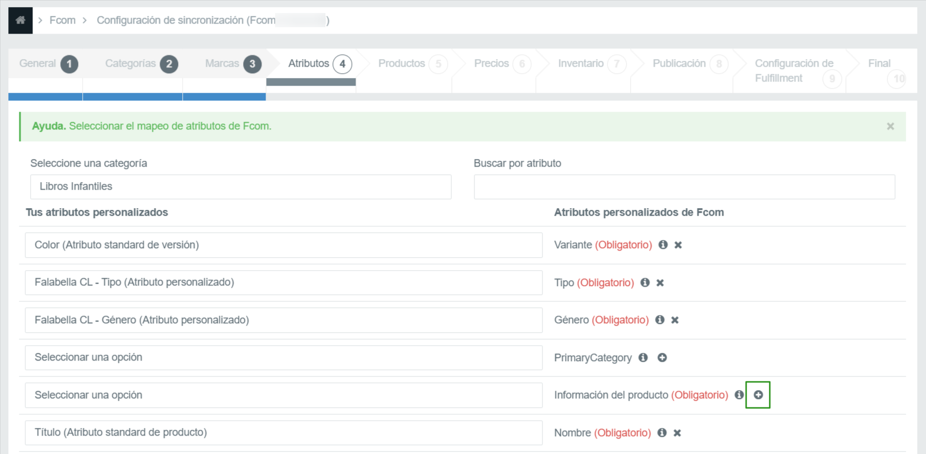View info icon next to Variante
Screen dimensions: 926x454
(x=663, y=245)
